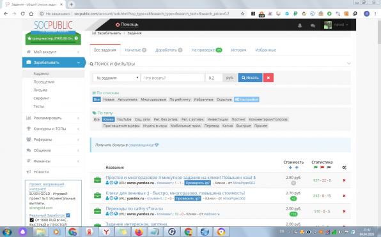This screenshot has width=381, height=237.
Task: Sort by cost ascending arrow
Action: [x=297, y=168]
